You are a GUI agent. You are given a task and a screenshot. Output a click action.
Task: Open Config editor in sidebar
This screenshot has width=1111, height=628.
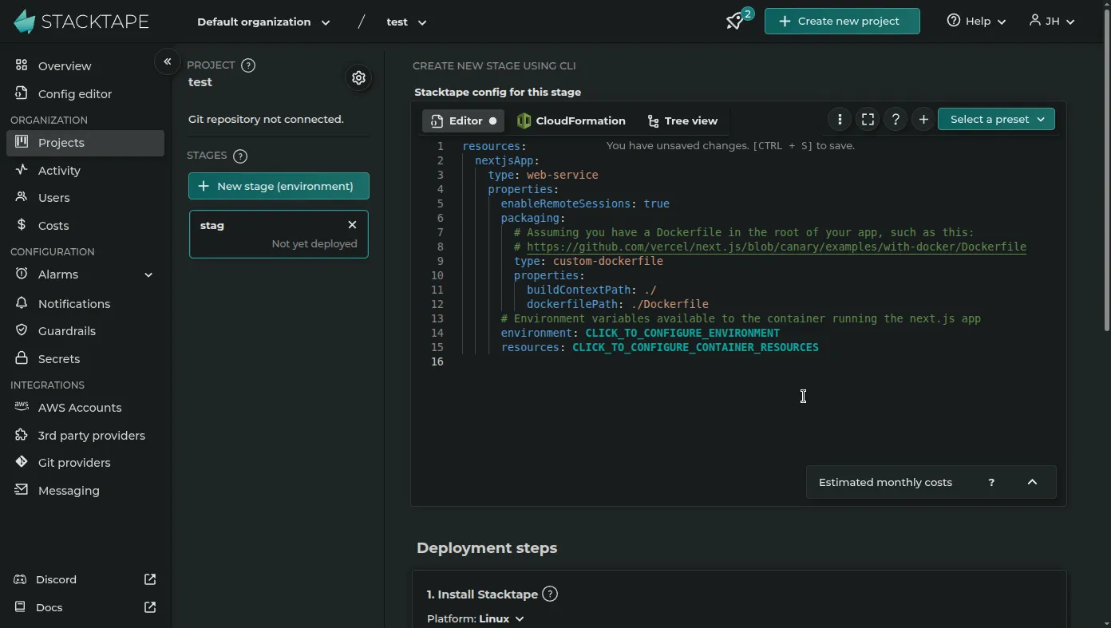point(85,93)
